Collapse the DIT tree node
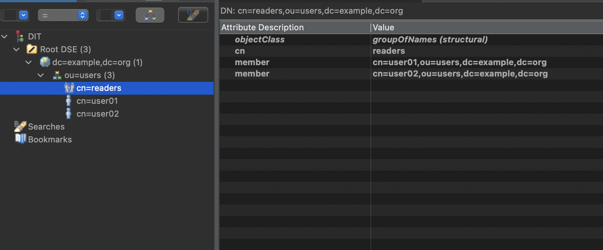Viewport: 603px width, 250px height. [x=5, y=37]
